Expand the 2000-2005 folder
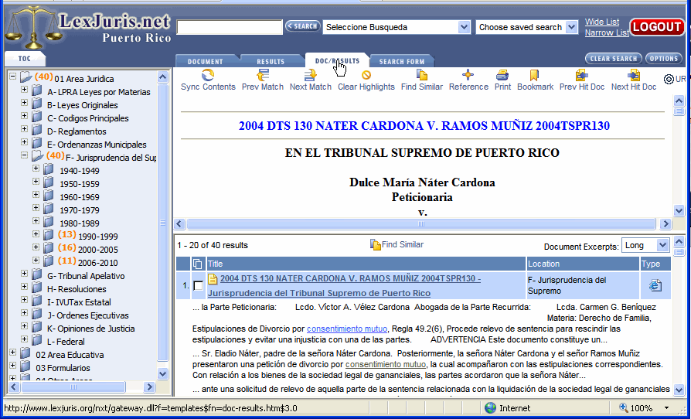Screen dimensions: 691x419 point(36,247)
